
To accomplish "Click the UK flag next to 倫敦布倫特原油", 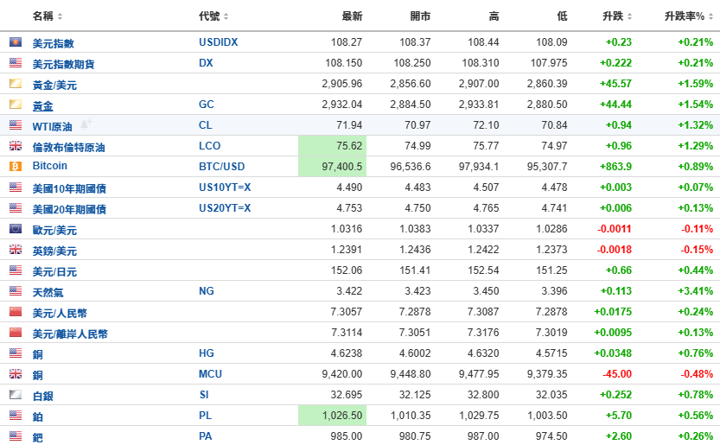I will point(16,145).
